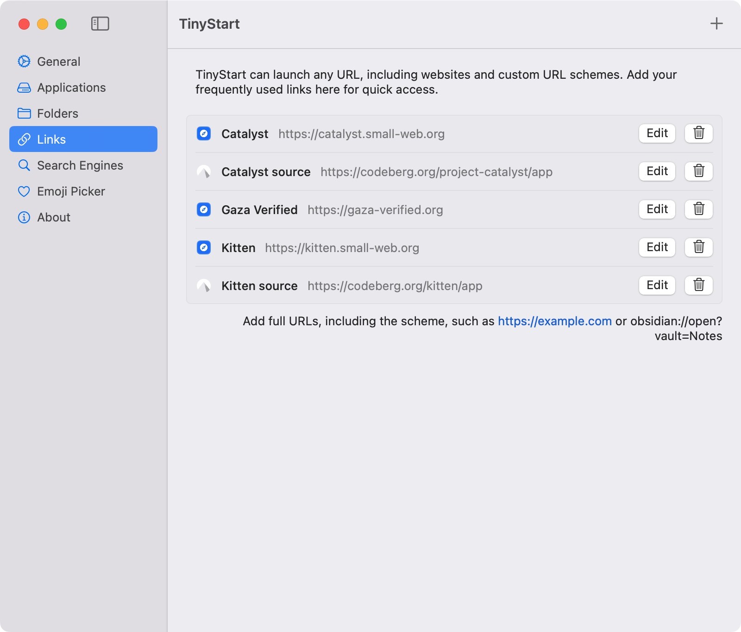Image resolution: width=741 pixels, height=632 pixels.
Task: Remove the Gaza Verified link via trash
Action: coord(698,209)
